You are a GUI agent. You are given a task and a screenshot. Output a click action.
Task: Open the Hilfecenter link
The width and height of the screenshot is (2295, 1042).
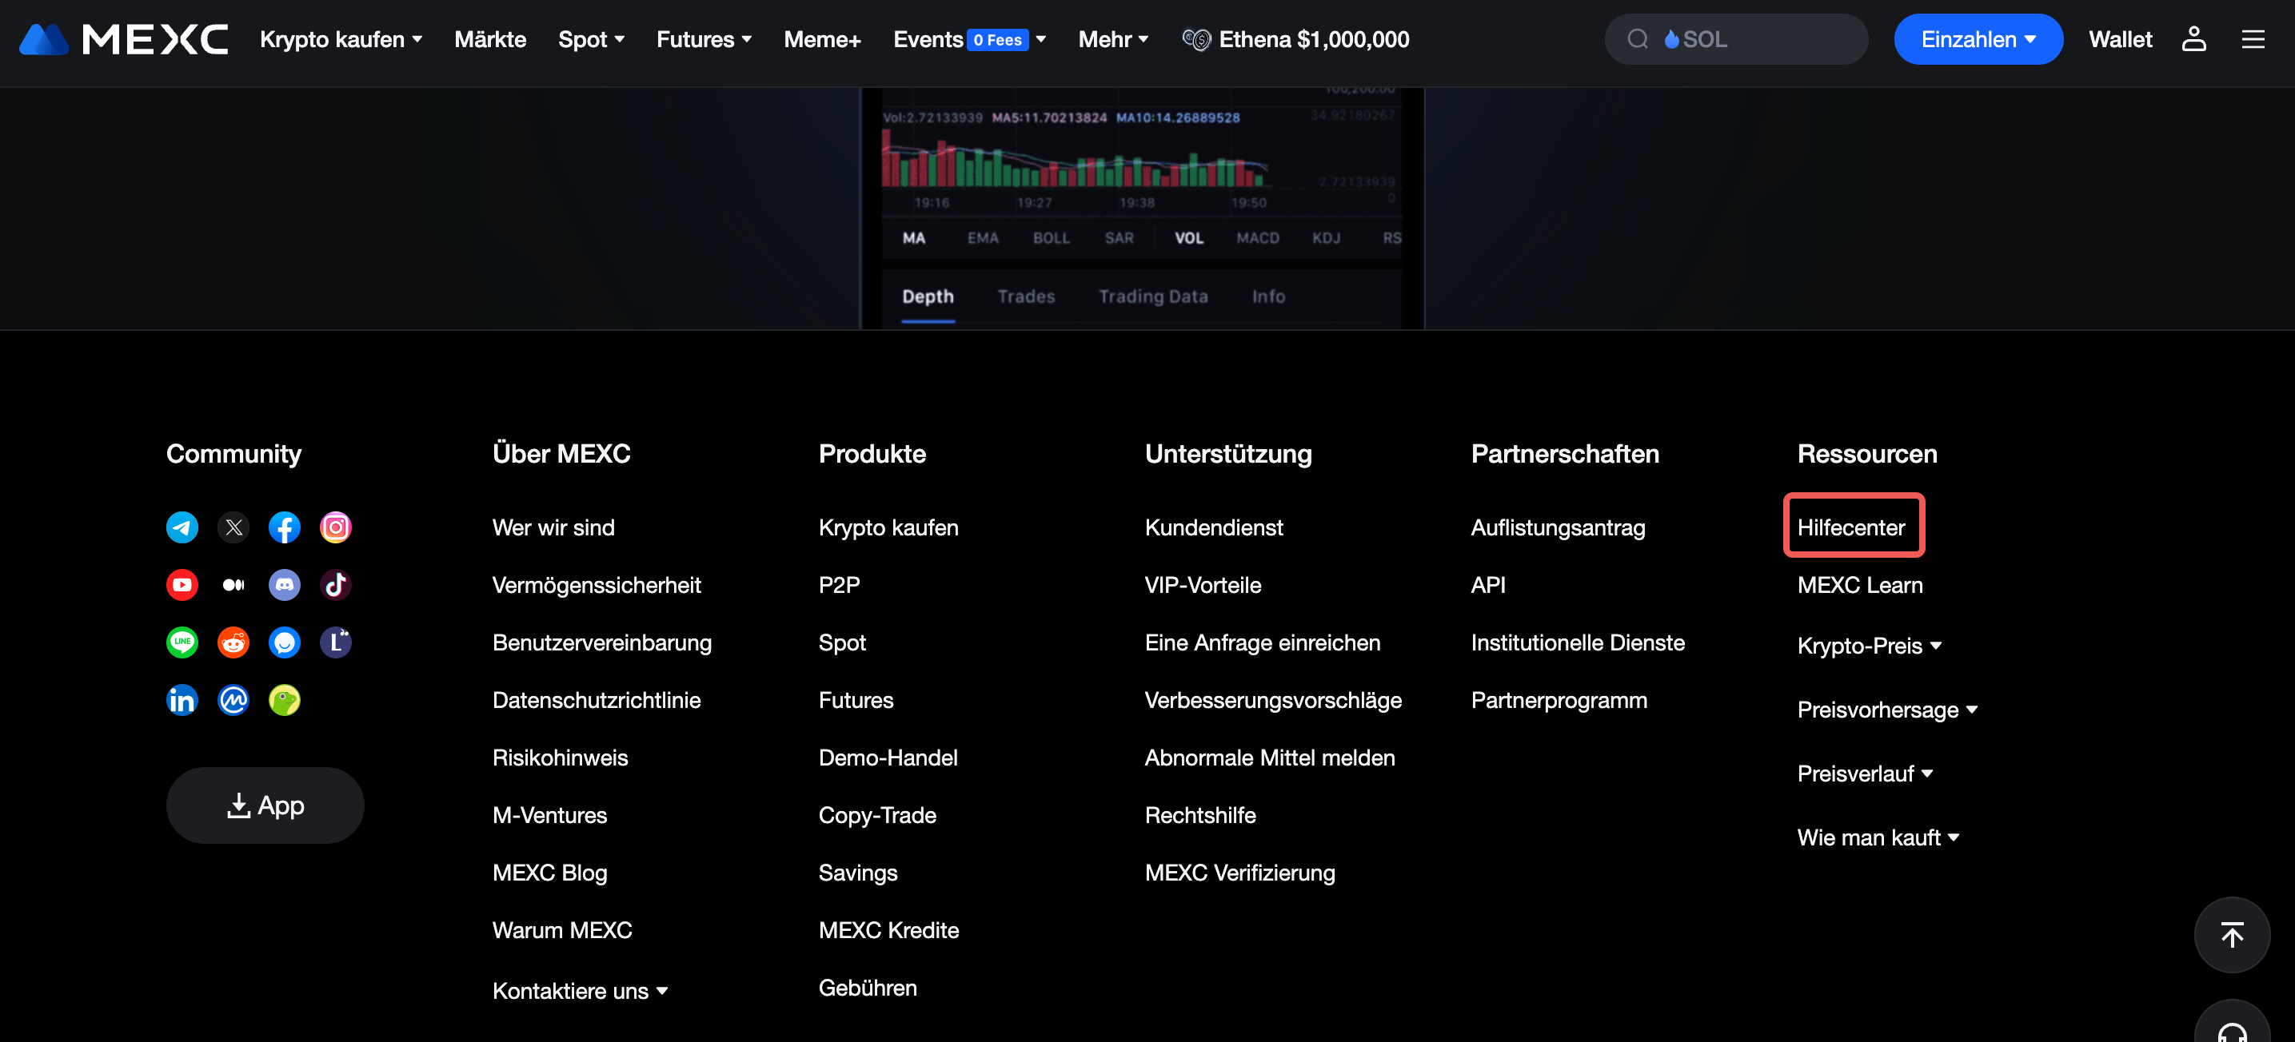[1851, 527]
